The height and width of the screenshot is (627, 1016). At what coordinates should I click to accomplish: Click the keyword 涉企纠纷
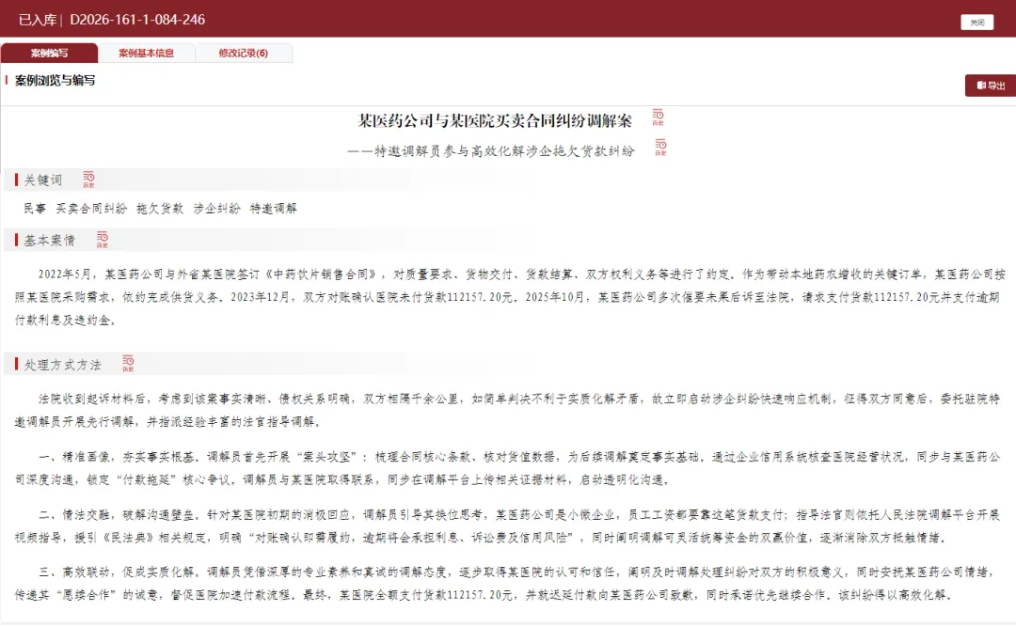tap(217, 209)
